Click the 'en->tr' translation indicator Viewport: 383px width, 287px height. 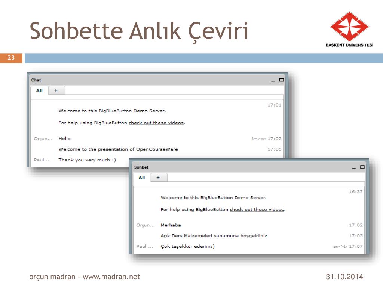pos(340,247)
